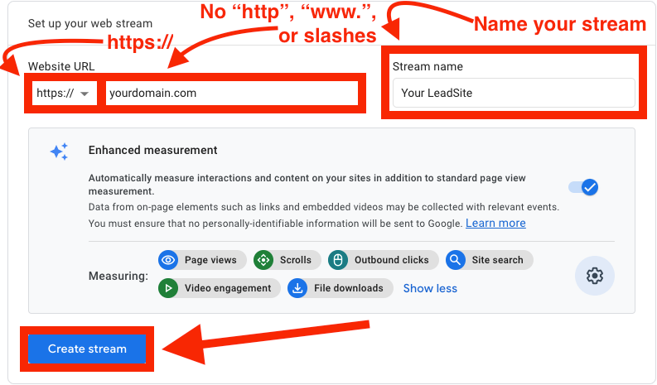Click the File downloads arrow icon
This screenshot has width=657, height=385.
click(x=297, y=288)
